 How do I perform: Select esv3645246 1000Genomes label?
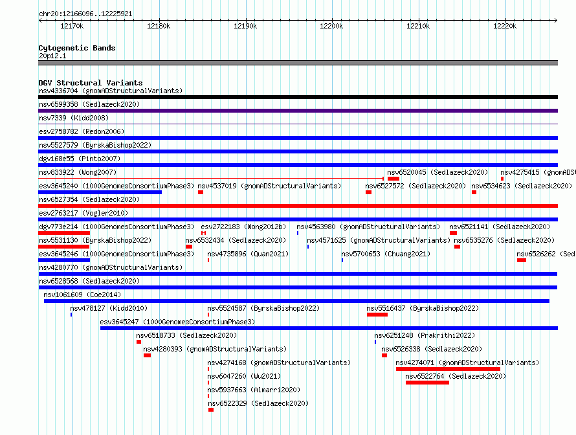pos(116,254)
